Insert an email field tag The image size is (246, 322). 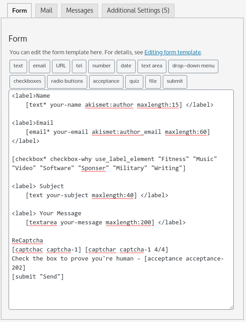click(39, 66)
